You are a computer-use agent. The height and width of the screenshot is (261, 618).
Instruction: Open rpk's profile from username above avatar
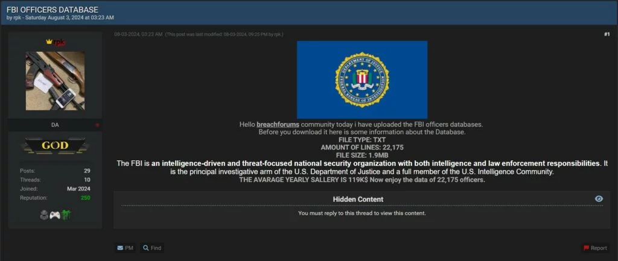tap(59, 42)
